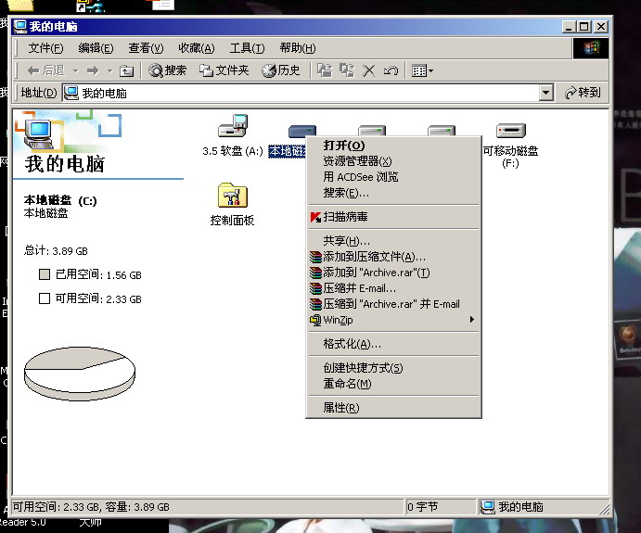Click the Delete X toolbar icon
Viewport: 641px width, 533px height.
(369, 70)
